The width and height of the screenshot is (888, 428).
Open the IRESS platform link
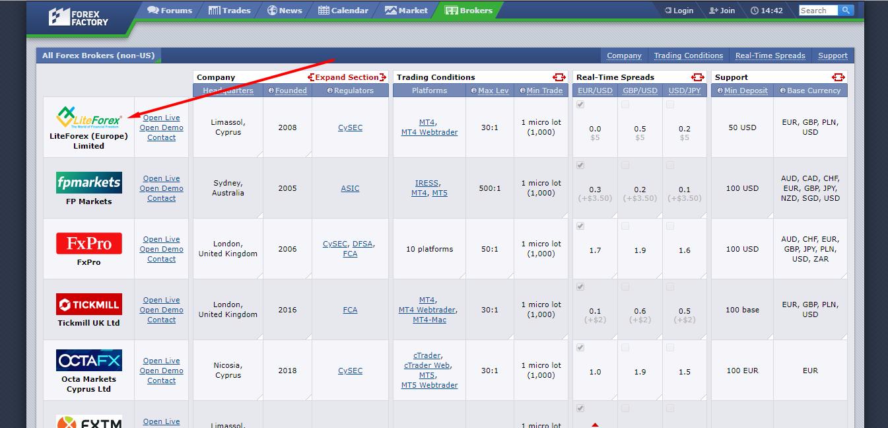click(427, 183)
